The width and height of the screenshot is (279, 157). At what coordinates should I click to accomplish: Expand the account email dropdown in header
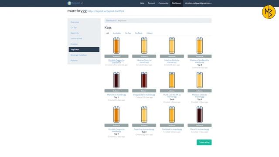pyautogui.click(x=198, y=3)
